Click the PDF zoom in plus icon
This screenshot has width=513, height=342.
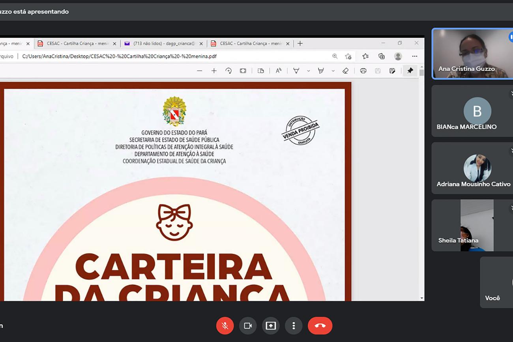pos(214,71)
